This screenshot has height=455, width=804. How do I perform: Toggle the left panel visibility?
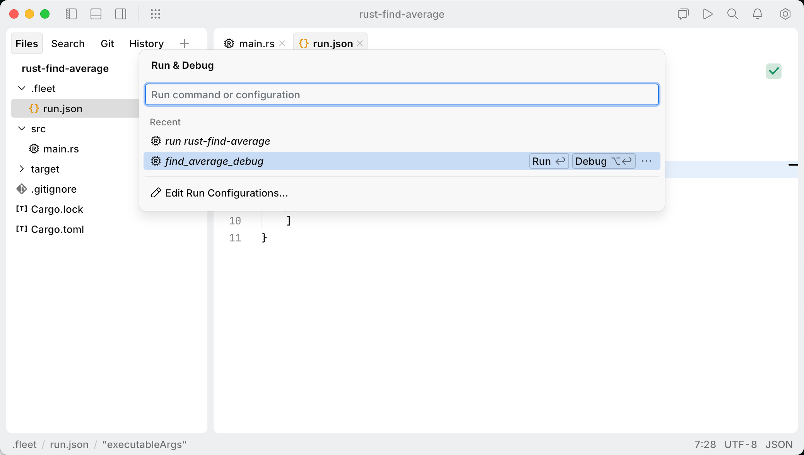click(x=71, y=14)
